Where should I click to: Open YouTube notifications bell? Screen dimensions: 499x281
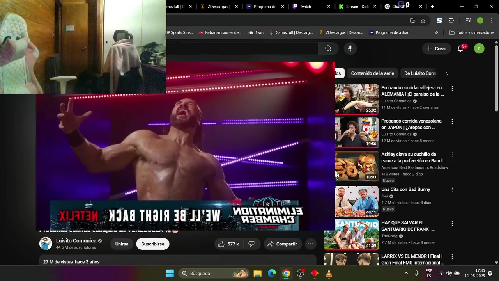click(x=460, y=48)
